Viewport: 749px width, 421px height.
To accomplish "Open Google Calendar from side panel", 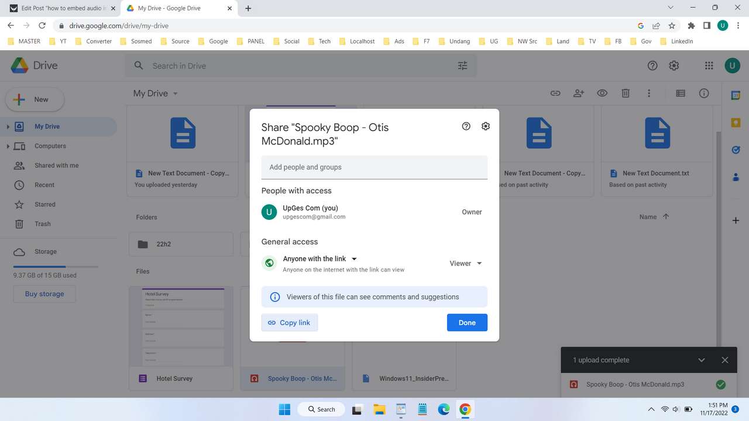I will pos(736,94).
